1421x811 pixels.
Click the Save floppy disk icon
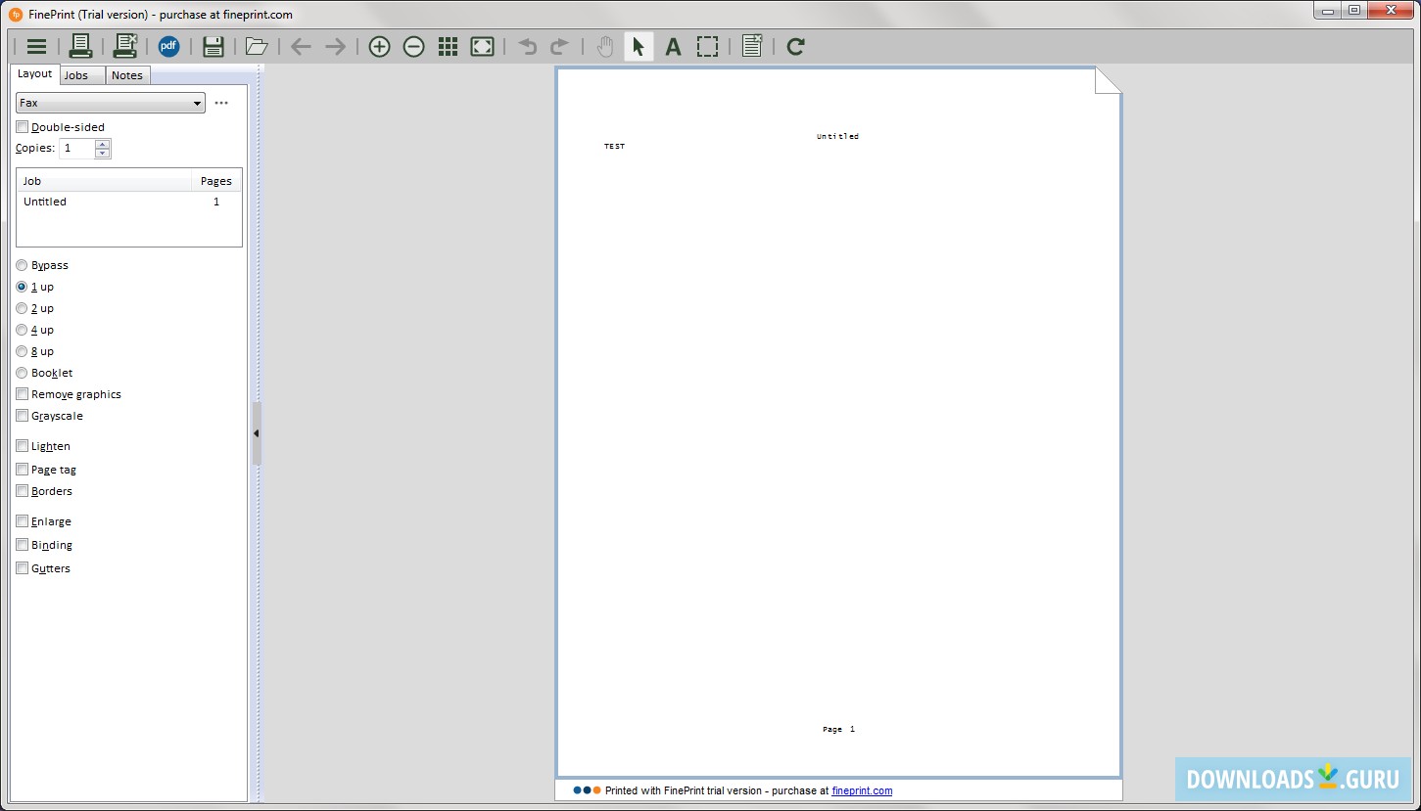click(213, 46)
